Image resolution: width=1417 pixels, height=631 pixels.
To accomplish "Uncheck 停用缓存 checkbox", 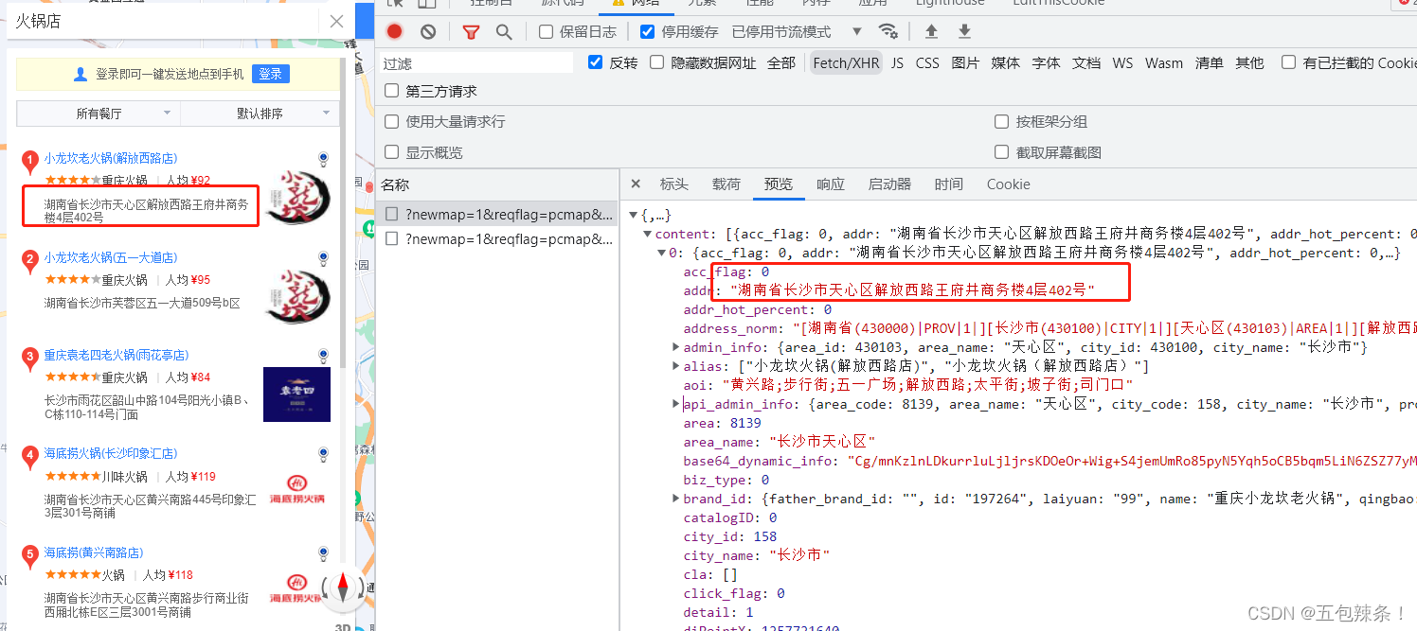I will (647, 31).
